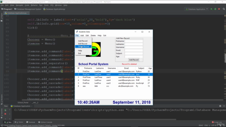Open PyCharm Tools menu
Screen dimensions: 226x127
click(x=46, y=5)
